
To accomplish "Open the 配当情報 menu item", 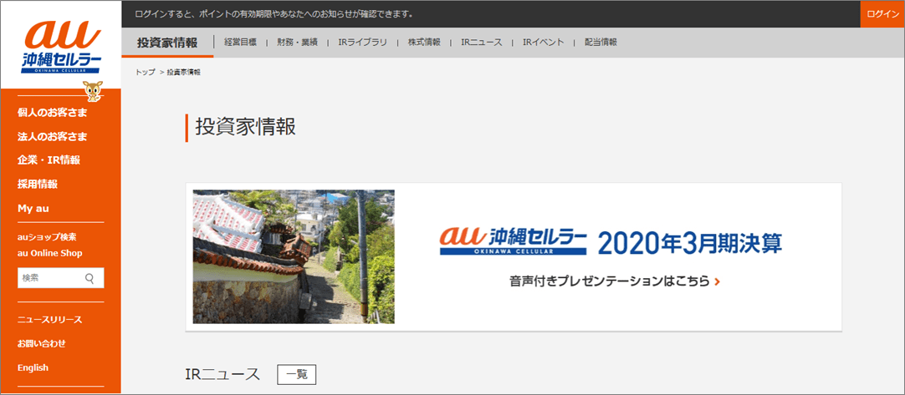I will (x=601, y=42).
